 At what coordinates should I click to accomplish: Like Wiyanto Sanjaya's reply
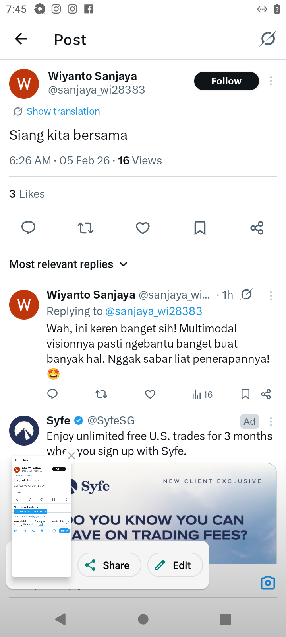click(x=150, y=394)
